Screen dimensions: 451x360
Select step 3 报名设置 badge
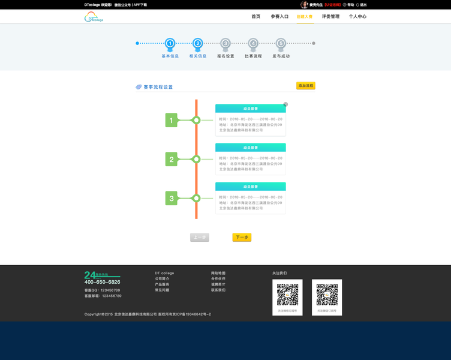tap(225, 44)
